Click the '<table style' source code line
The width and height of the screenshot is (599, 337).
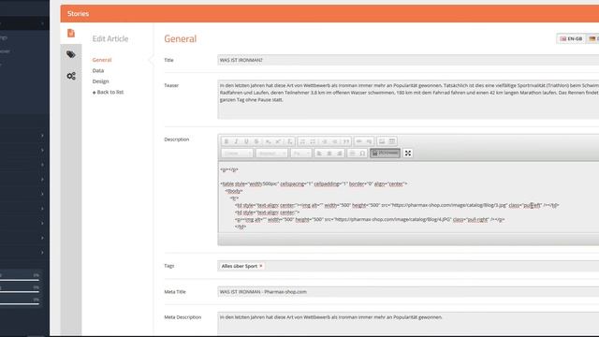tap(314, 183)
